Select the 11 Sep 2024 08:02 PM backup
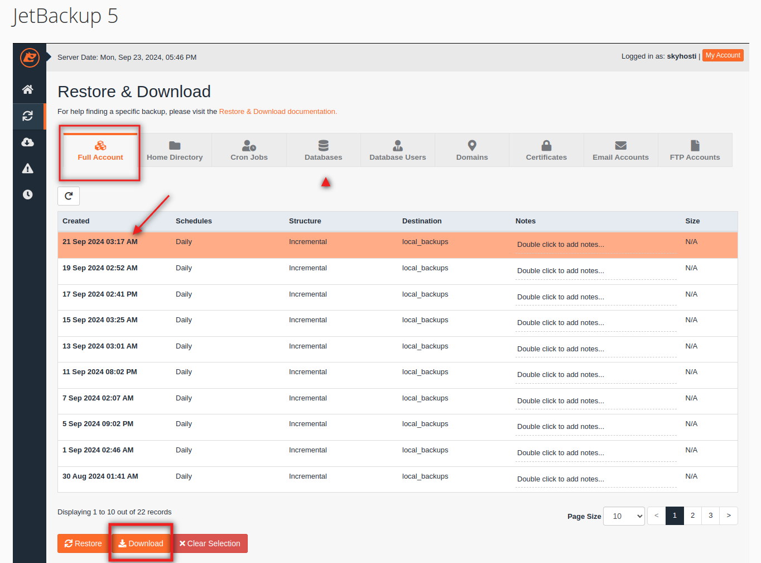Screen dimensions: 761x563 click(397, 375)
